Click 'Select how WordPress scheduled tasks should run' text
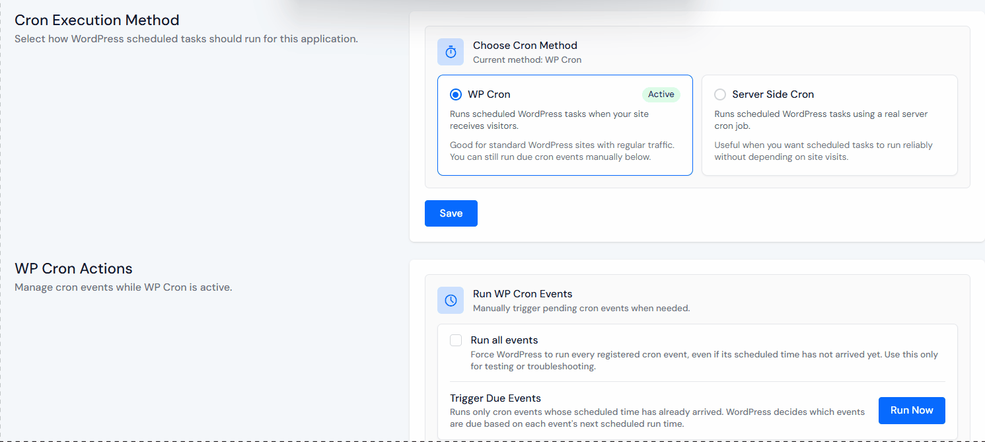This screenshot has height=442, width=985. 186,39
